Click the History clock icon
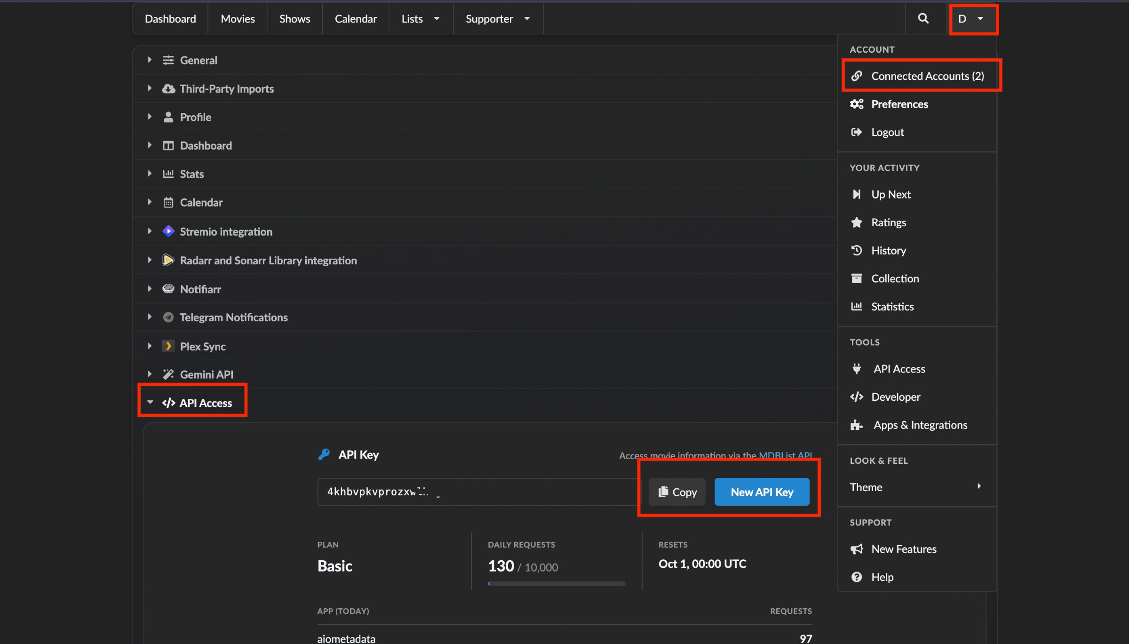1129x644 pixels. click(857, 250)
